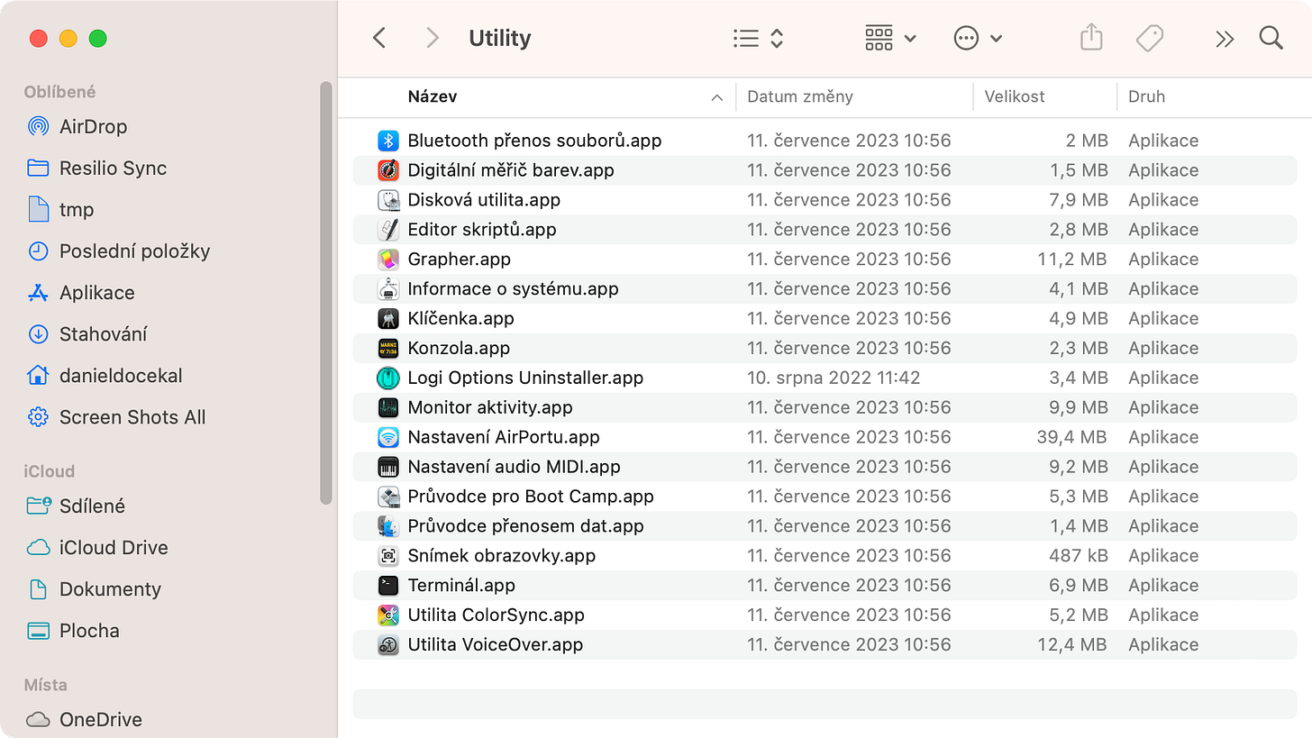Click the Monitor aktivity app icon
The width and height of the screenshot is (1312, 738).
388,408
